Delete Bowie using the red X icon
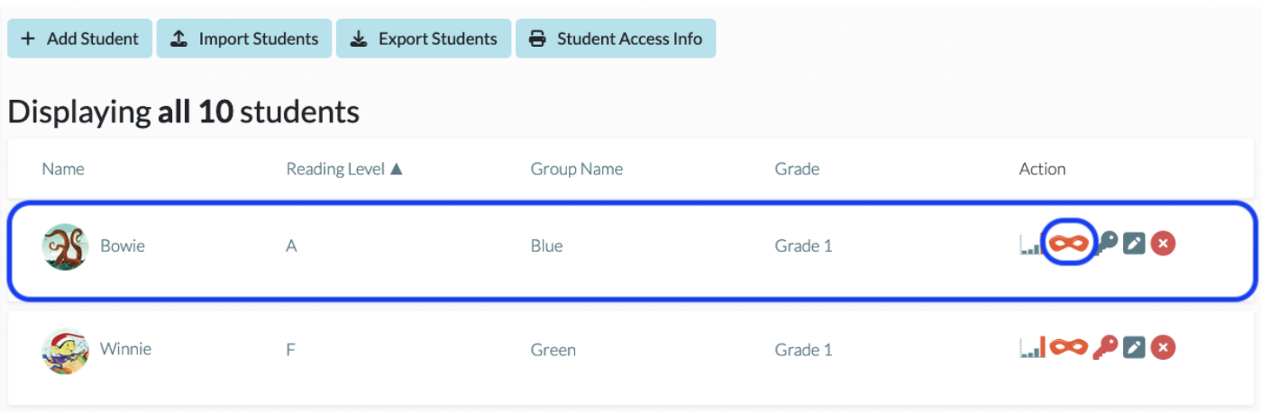This screenshot has height=412, width=1262. (1163, 244)
